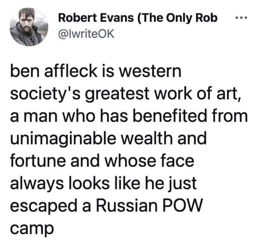Click the @IwriteOK handle

[x=86, y=34]
